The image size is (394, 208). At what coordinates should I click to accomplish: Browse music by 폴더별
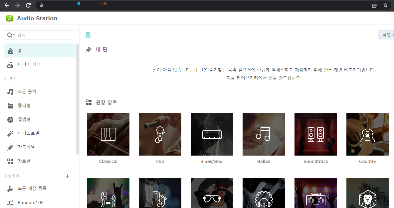coord(40,105)
